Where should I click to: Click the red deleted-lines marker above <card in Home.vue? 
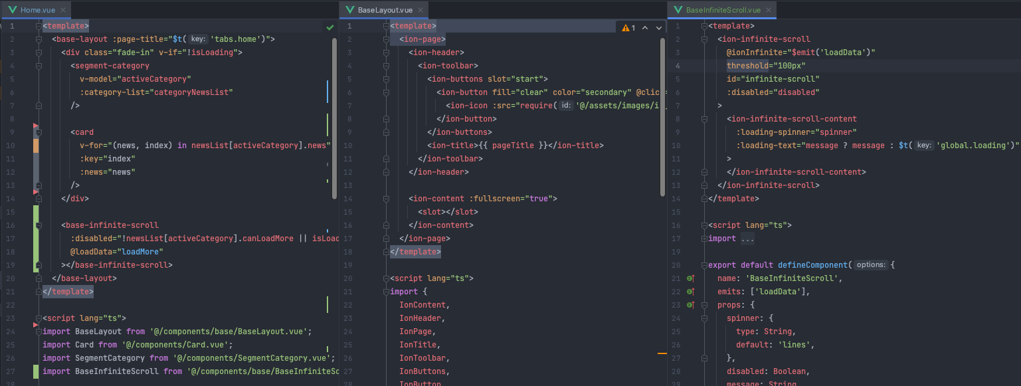[x=35, y=126]
